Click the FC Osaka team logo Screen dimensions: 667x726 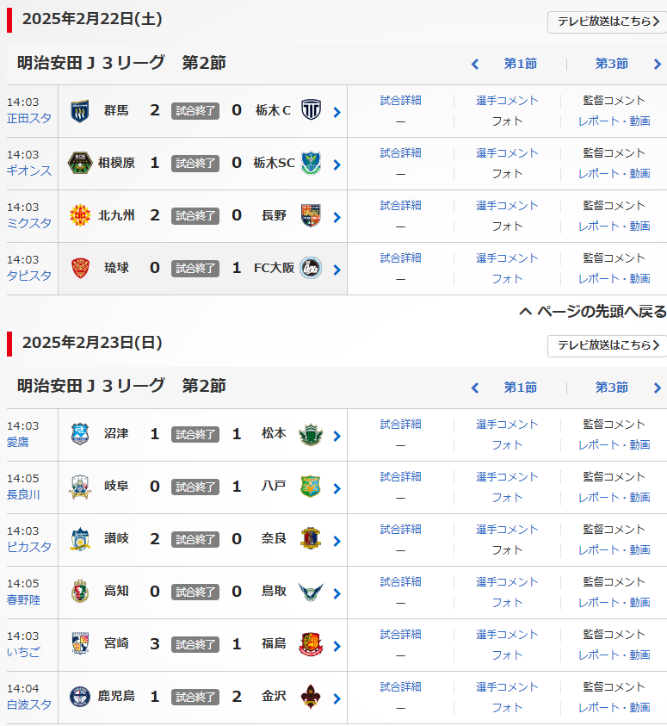(311, 268)
